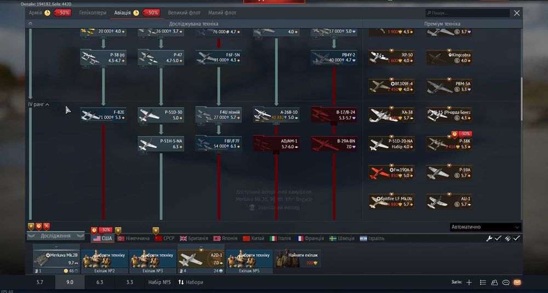Select the Fw.190A-8 premium card

pos(391,172)
